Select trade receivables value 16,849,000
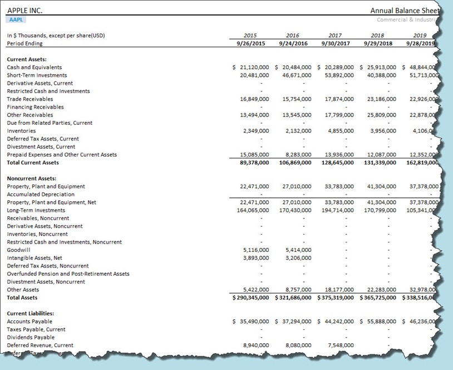The height and width of the screenshot is (370, 453). click(254, 99)
